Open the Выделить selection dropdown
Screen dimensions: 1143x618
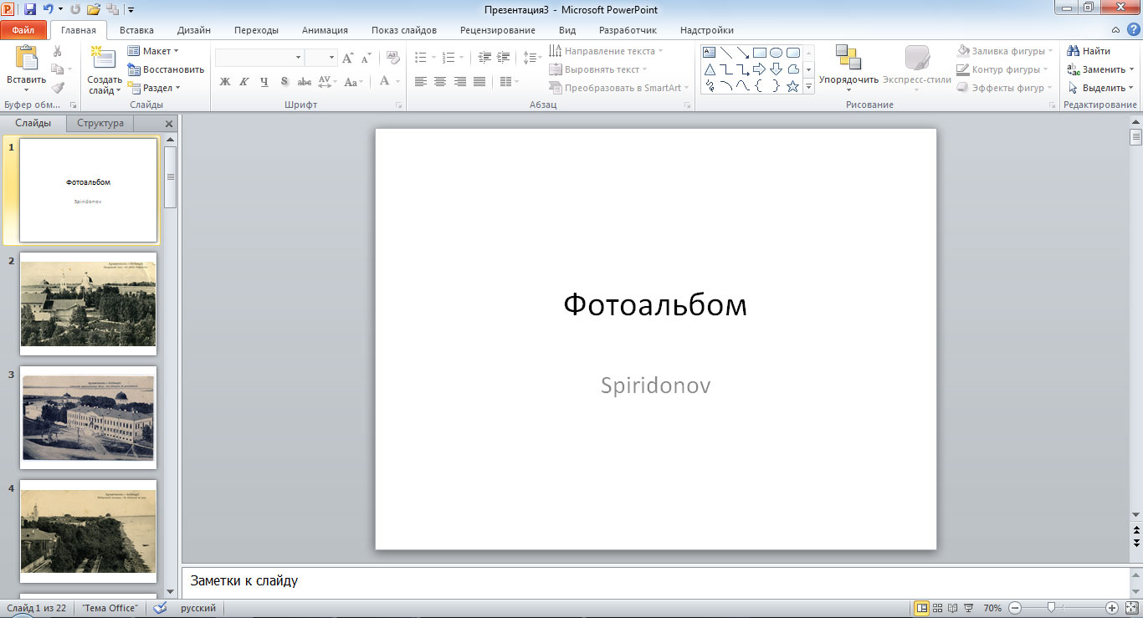coord(1101,88)
